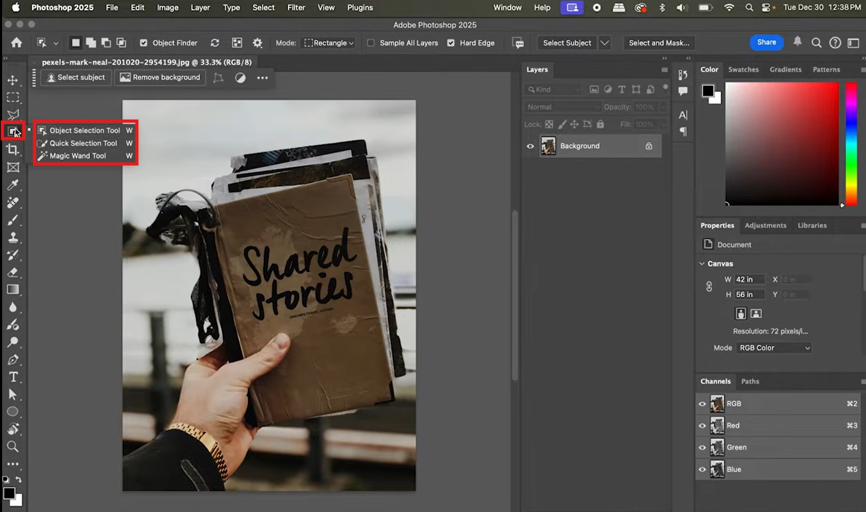The image size is (866, 512).
Task: Switch to the Paths tab
Action: [x=750, y=381]
